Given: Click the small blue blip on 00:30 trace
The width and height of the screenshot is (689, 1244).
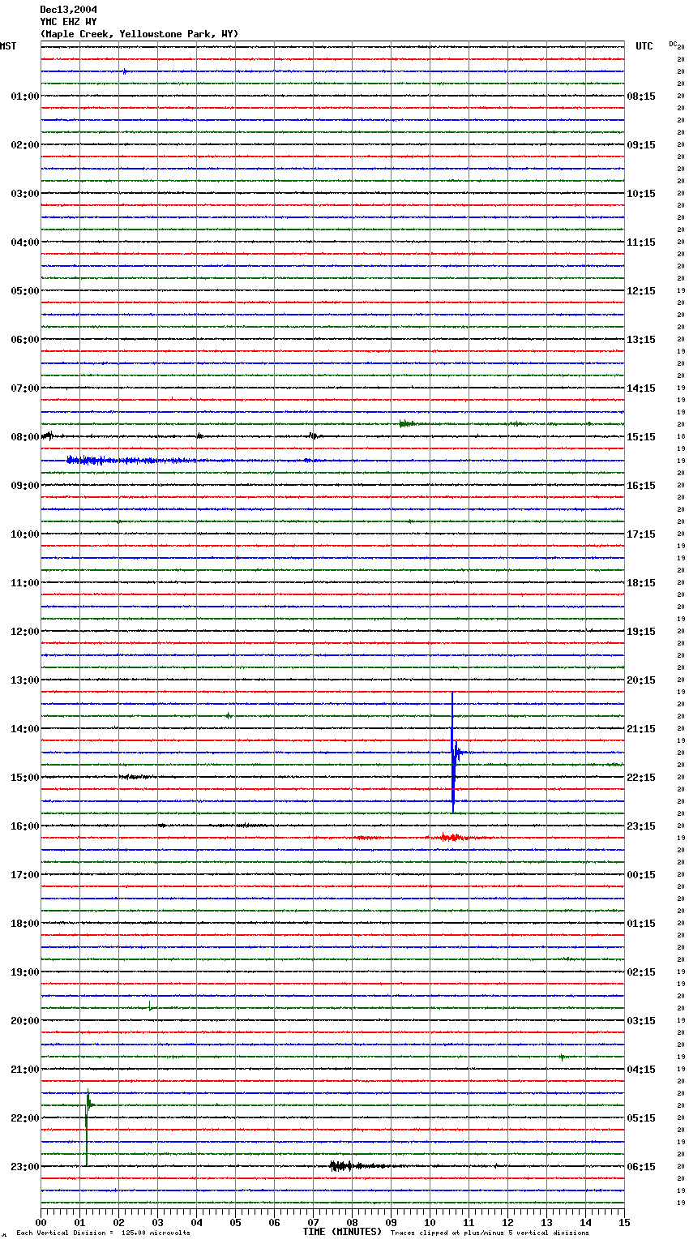Looking at the screenshot, I should point(125,71).
